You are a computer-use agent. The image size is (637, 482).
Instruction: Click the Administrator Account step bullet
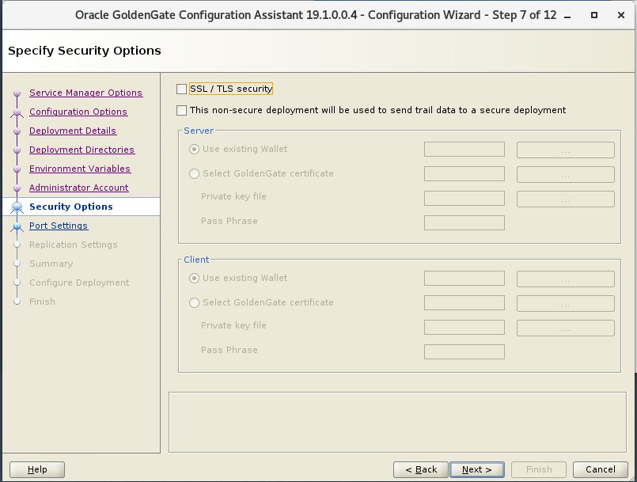coord(17,188)
